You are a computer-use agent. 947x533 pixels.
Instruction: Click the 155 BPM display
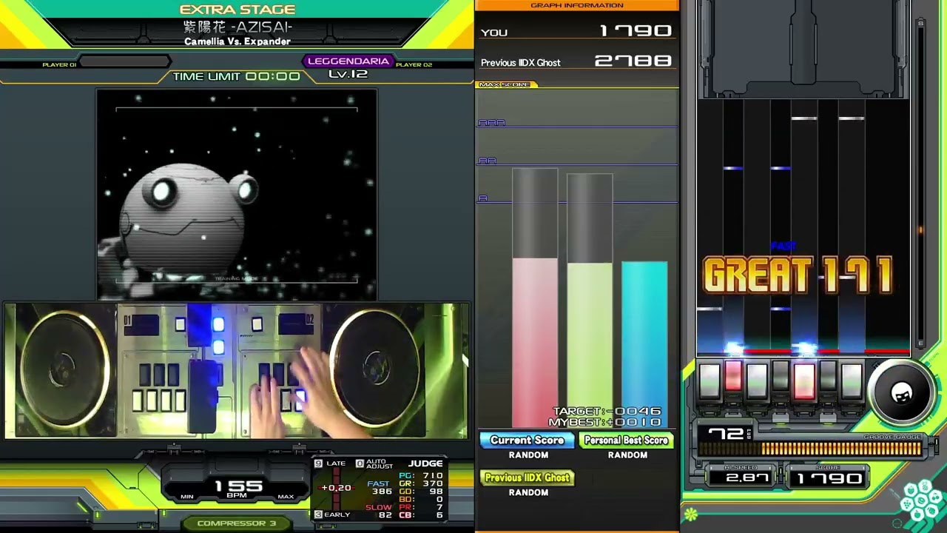coord(237,486)
